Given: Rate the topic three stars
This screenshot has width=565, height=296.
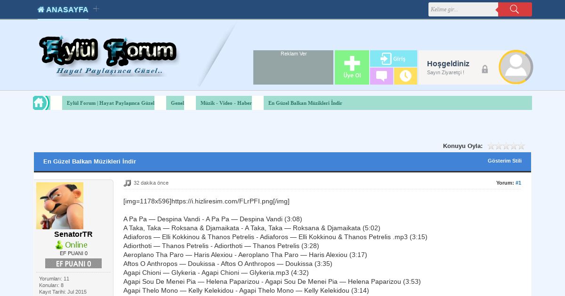Looking at the screenshot, I should (506, 146).
